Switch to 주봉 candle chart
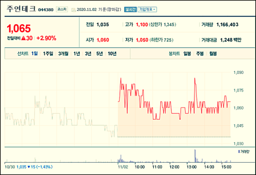Image resolution: width=256 pixels, height=175 pixels. (200, 54)
